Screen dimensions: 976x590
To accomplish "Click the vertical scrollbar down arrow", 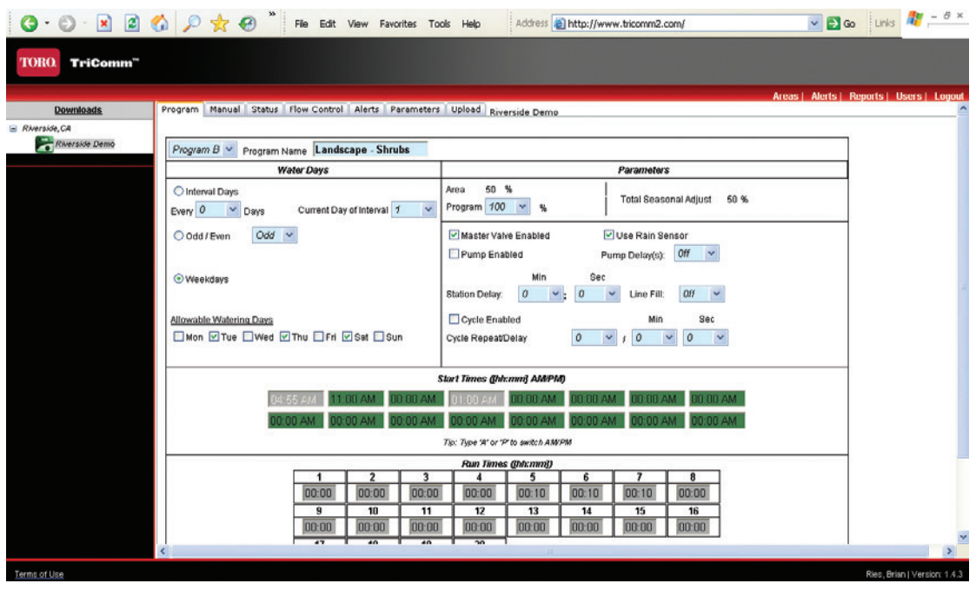I will 963,537.
